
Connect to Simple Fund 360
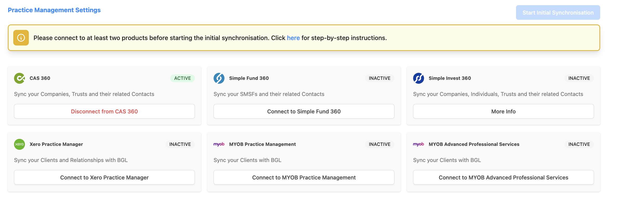(304, 111)
